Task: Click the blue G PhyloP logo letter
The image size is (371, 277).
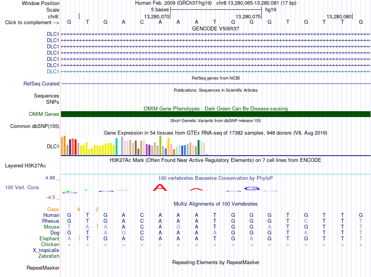Action: [252, 188]
